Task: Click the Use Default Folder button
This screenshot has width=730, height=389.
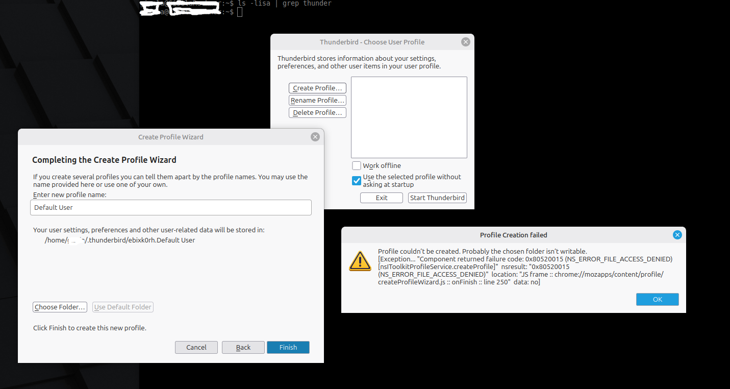Action: pos(123,307)
